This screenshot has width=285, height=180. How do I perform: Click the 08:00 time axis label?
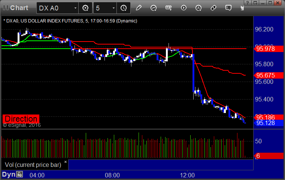click(x=112, y=175)
